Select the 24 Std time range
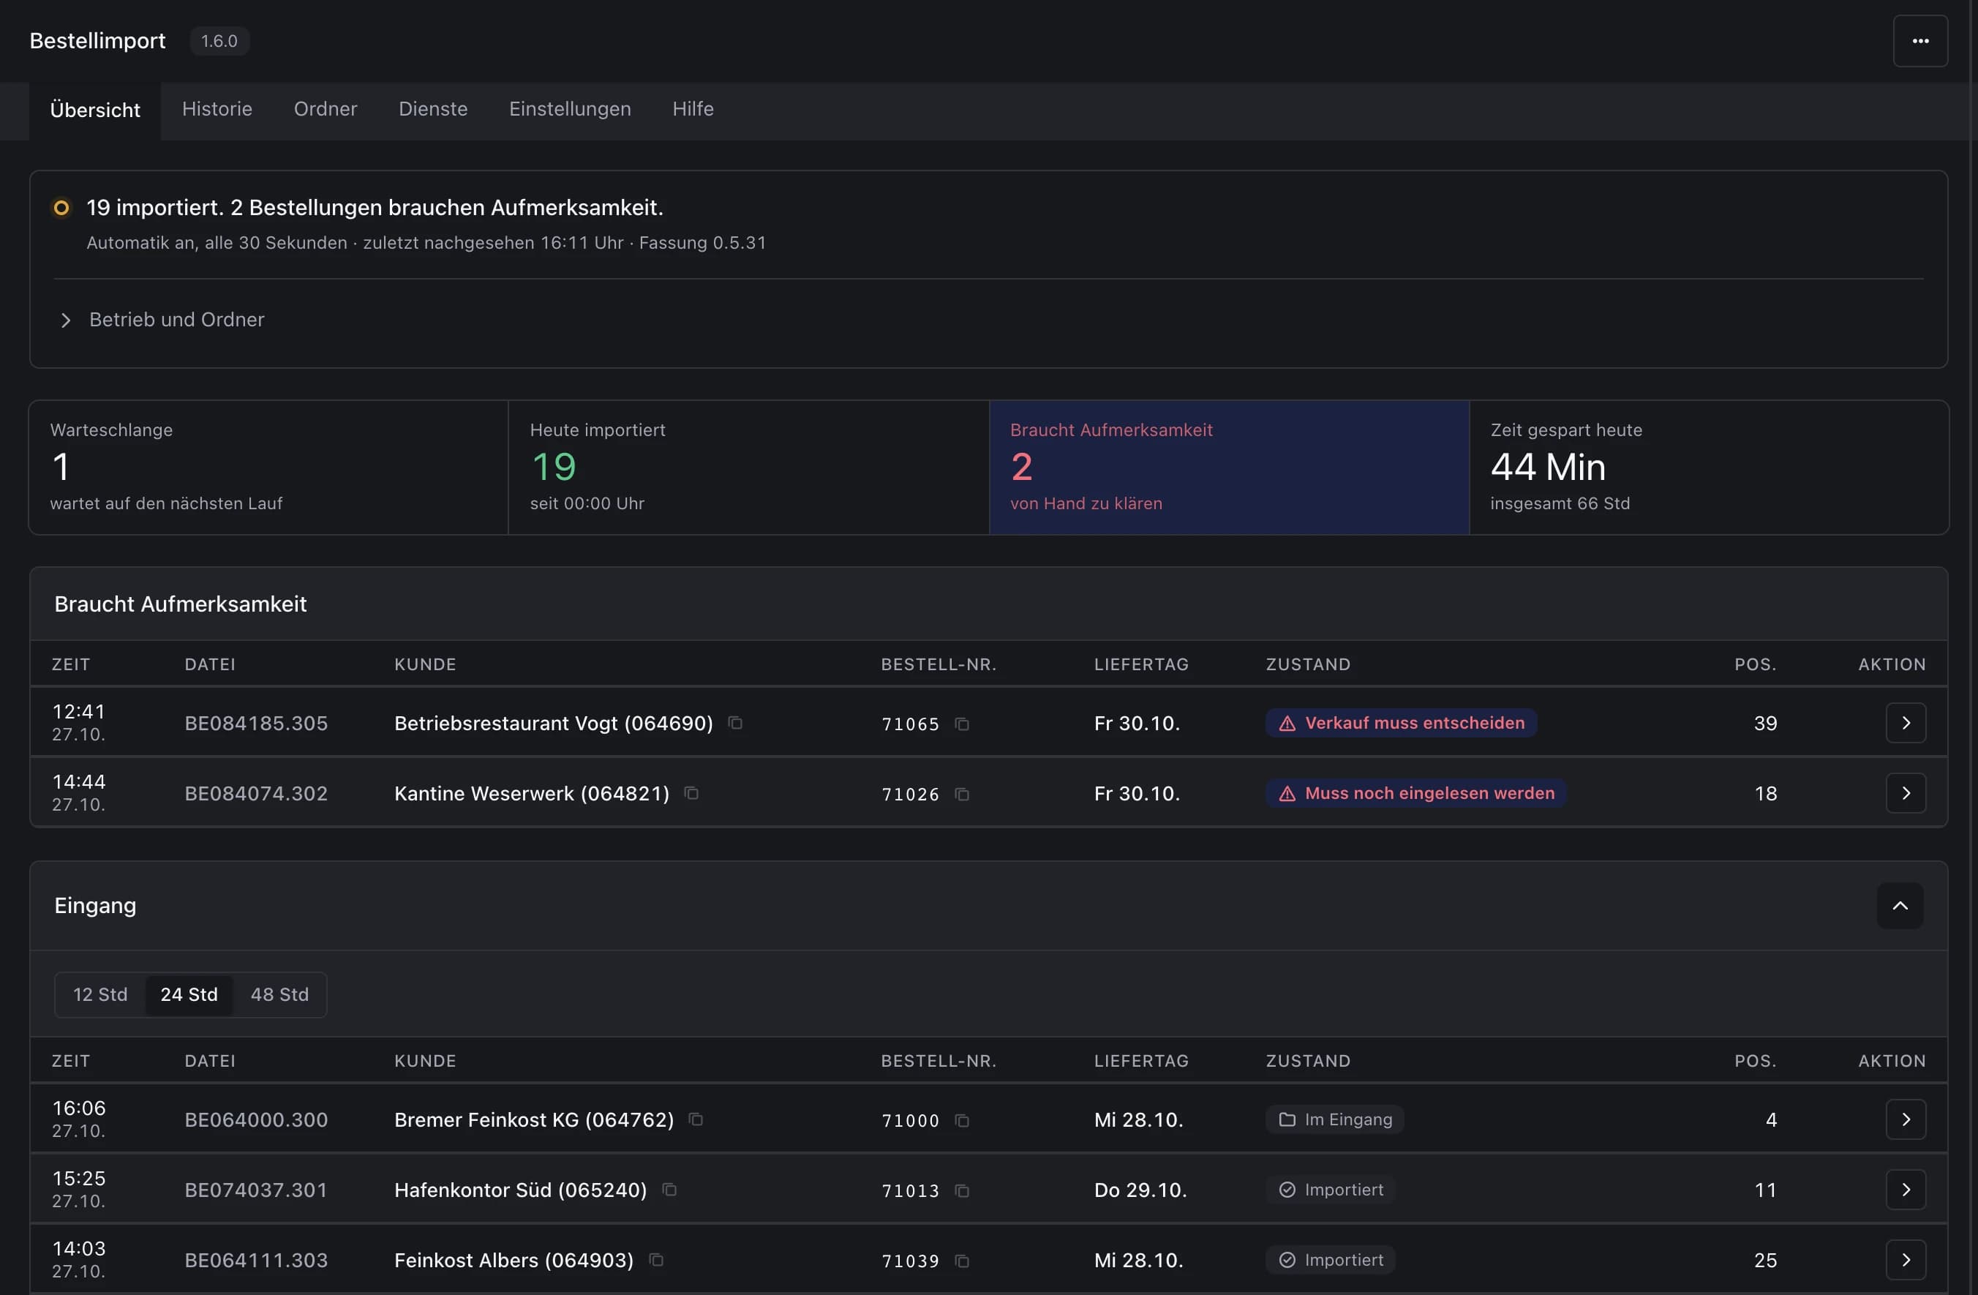1978x1295 pixels. click(x=189, y=994)
